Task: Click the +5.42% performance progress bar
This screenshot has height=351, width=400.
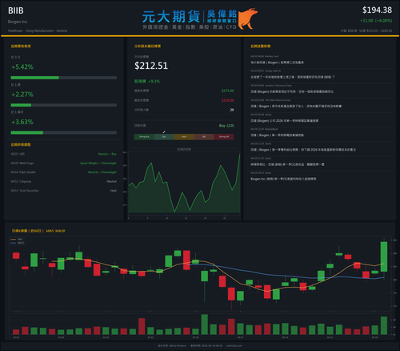Action: click(x=64, y=78)
